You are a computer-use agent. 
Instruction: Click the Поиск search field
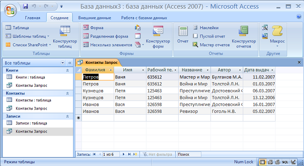pos(189,154)
